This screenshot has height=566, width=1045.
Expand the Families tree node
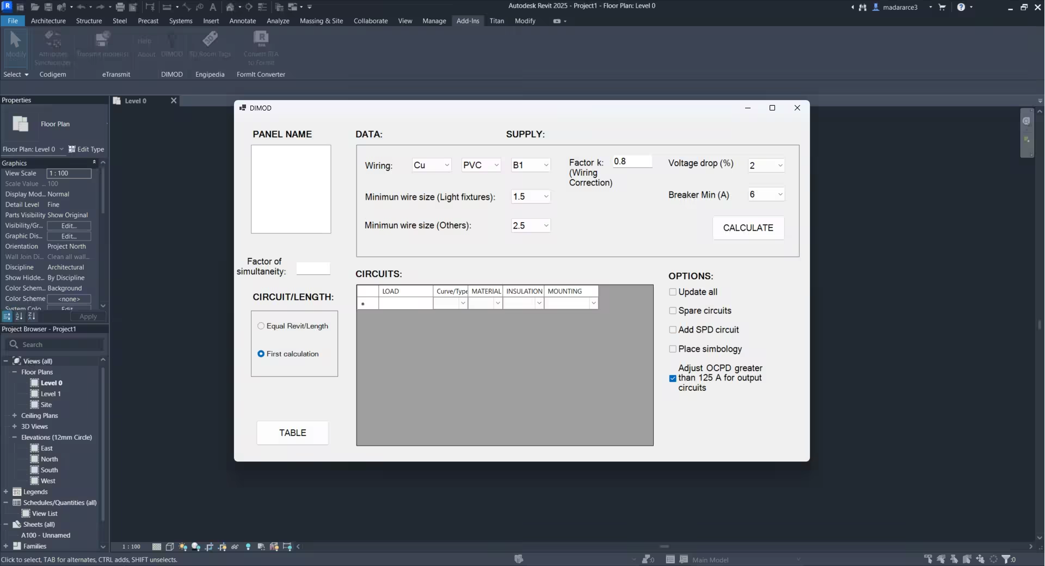6,546
